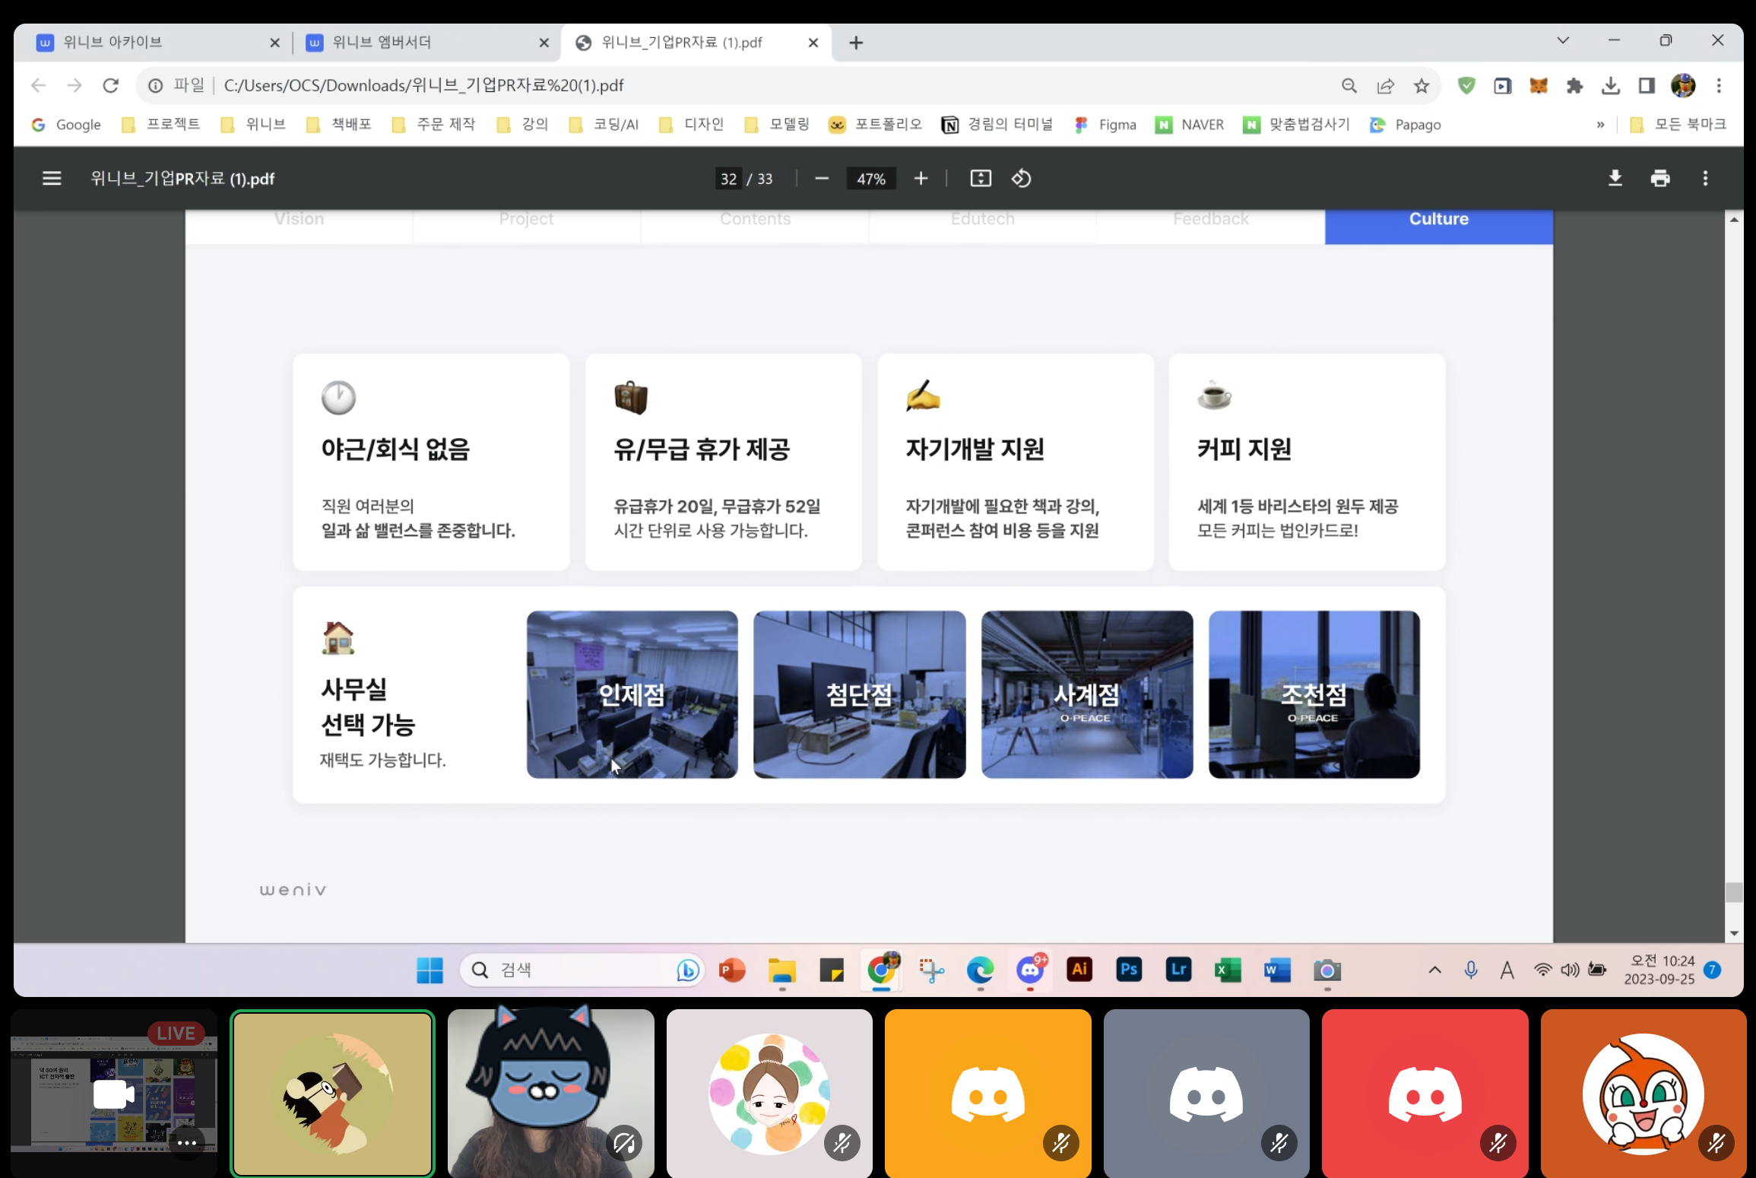Zoom in with the plus button

921,179
